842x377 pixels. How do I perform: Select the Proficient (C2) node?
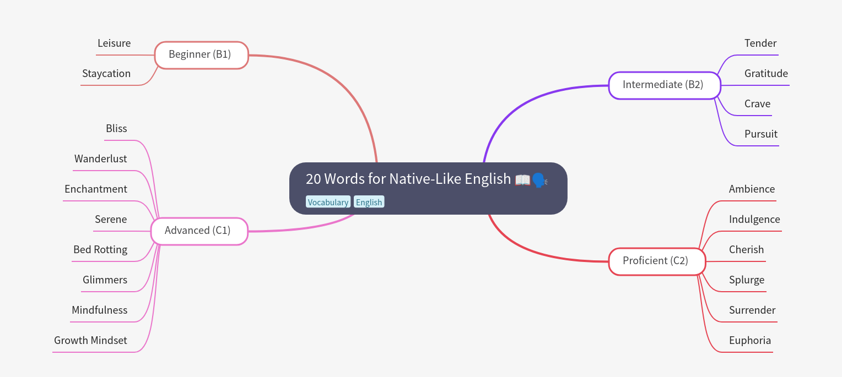coord(657,261)
